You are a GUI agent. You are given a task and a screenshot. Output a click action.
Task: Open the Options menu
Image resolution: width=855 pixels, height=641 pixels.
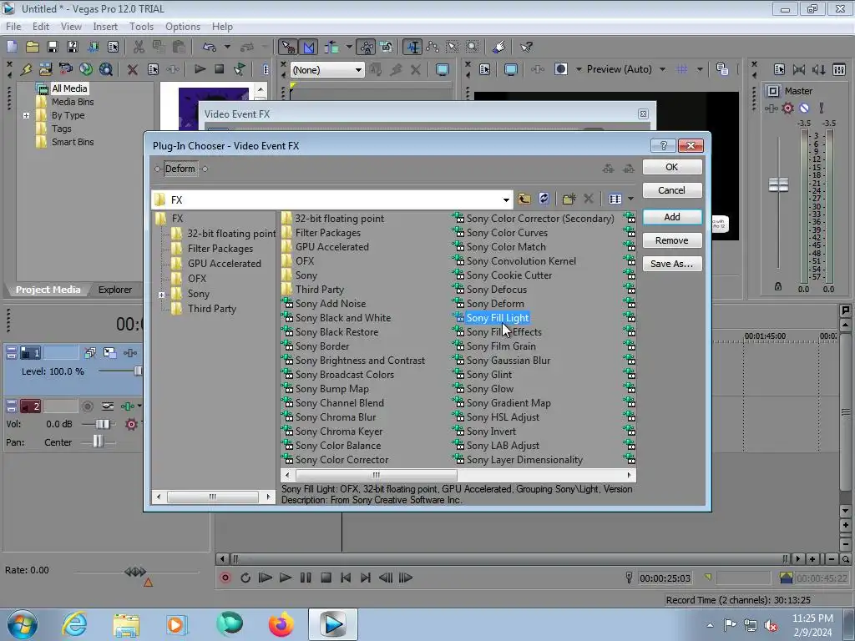pos(183,26)
